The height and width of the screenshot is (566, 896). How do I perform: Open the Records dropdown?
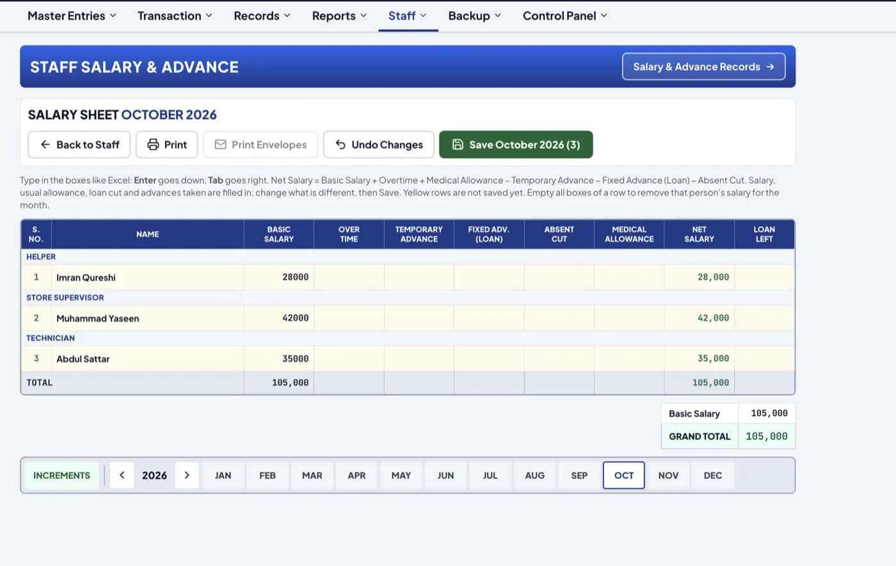(x=262, y=16)
